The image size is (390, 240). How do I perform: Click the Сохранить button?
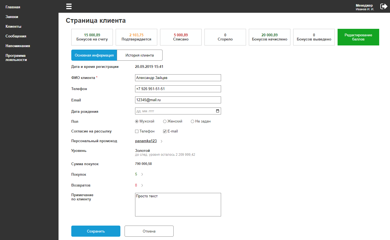coord(96,231)
